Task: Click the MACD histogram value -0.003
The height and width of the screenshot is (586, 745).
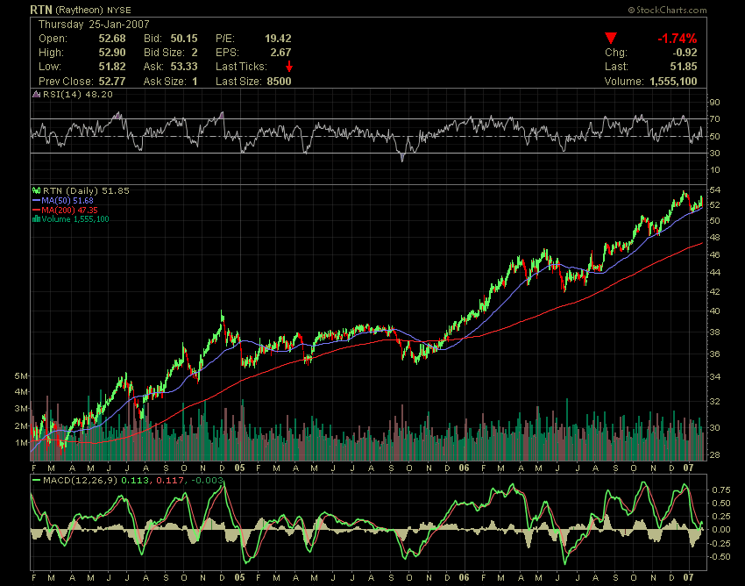Action: (207, 481)
